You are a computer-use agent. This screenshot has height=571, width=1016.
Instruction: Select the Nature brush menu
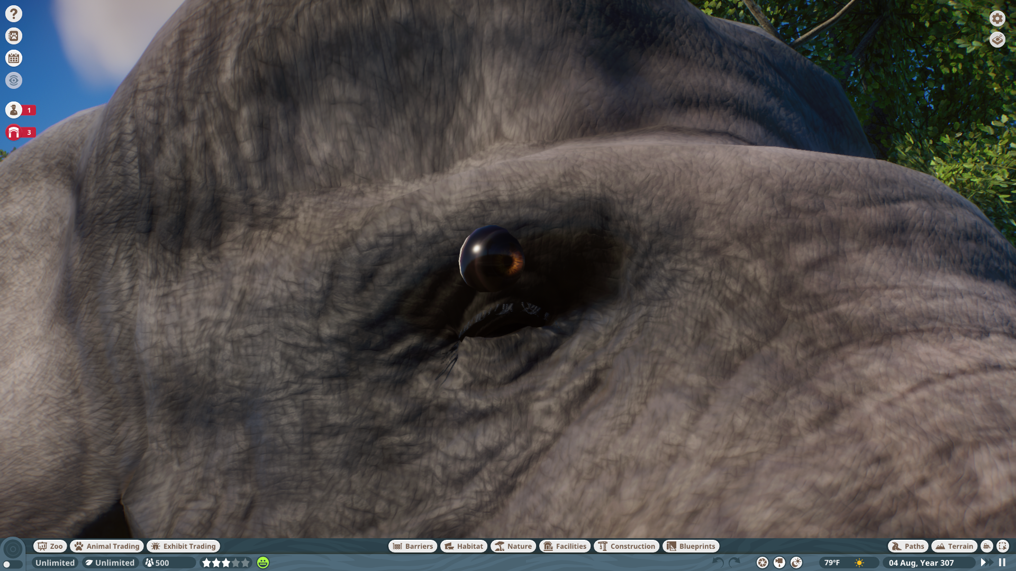(513, 546)
